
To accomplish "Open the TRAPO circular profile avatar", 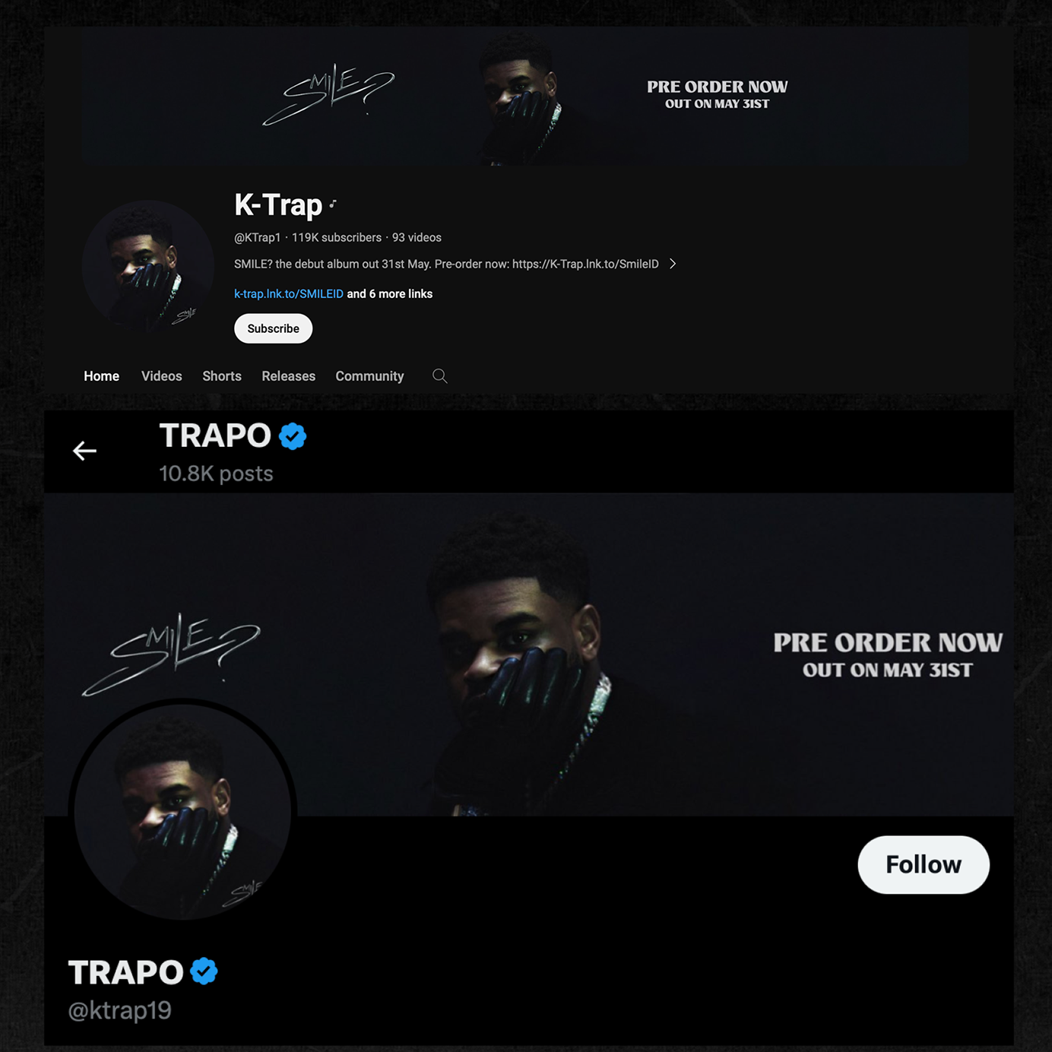I will click(182, 811).
